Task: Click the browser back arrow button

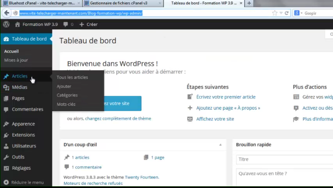Action: click(6, 13)
